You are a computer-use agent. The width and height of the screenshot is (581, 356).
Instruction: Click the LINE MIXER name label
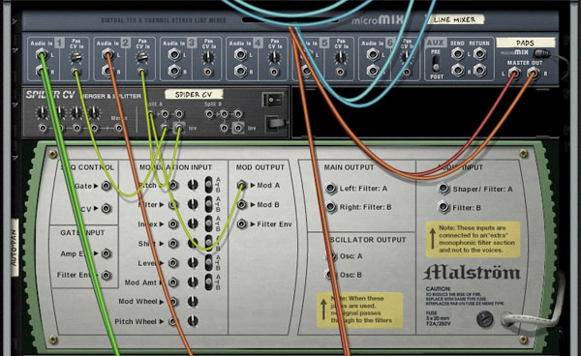coord(454,19)
